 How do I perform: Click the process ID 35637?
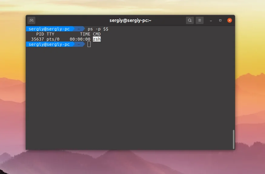(x=37, y=39)
